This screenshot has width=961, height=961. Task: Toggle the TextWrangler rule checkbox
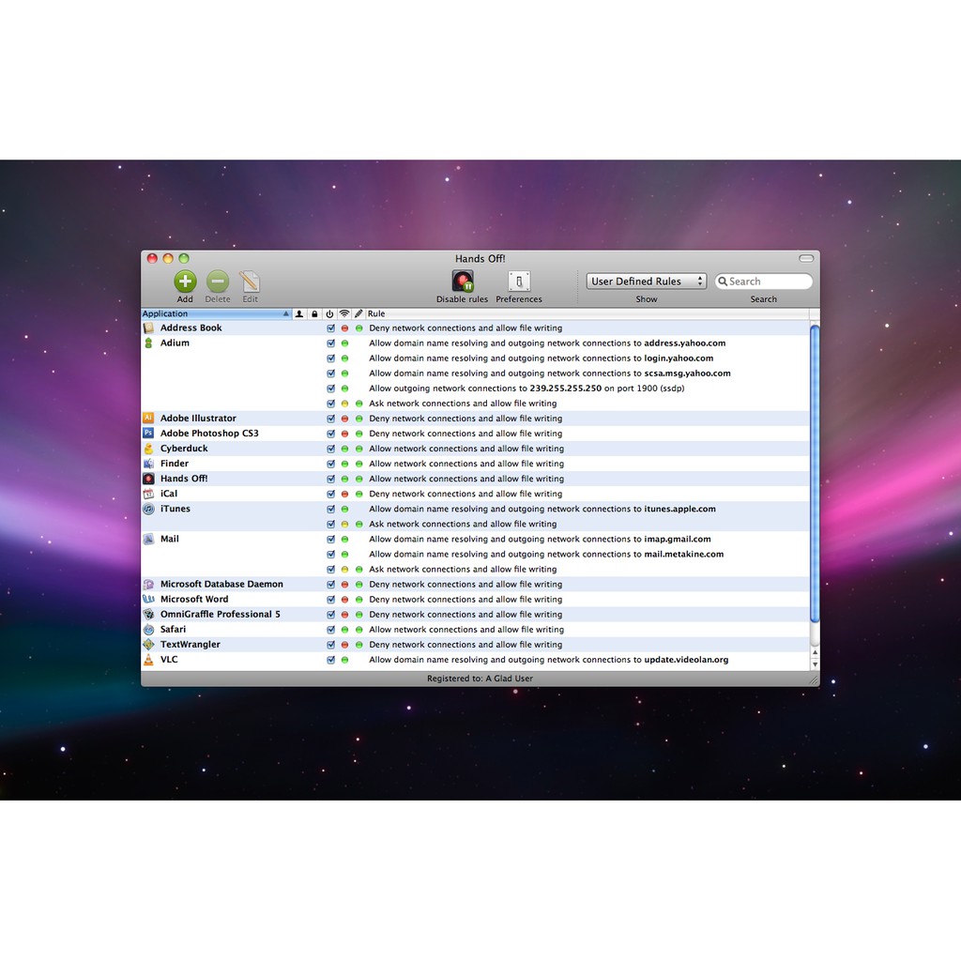pos(330,645)
